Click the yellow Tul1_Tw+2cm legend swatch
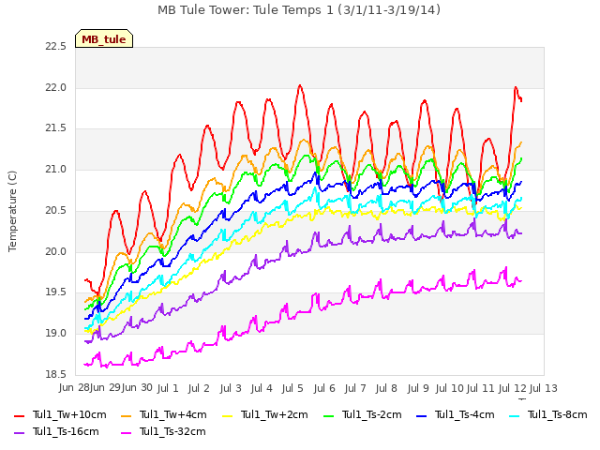 [x=227, y=415]
